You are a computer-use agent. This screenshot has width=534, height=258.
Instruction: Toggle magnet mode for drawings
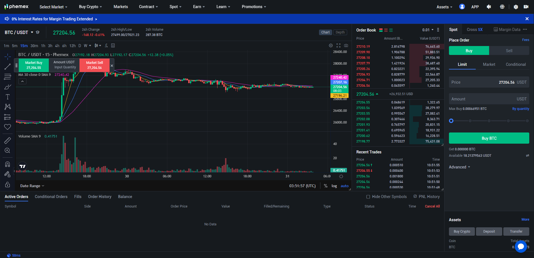pyautogui.click(x=8, y=164)
